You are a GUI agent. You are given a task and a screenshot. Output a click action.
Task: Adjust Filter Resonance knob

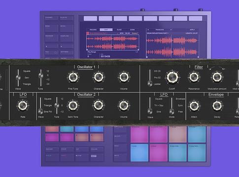pyautogui.click(x=194, y=77)
